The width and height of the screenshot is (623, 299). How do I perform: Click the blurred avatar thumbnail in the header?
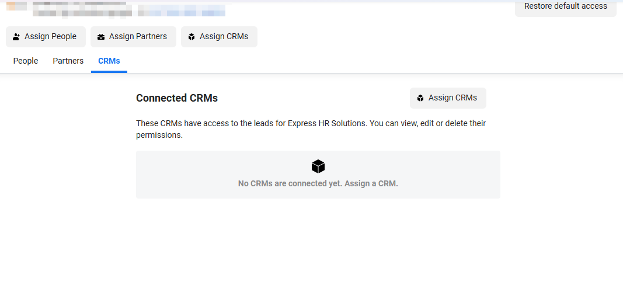[x=17, y=6]
